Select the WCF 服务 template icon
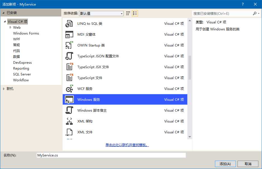 (69, 89)
